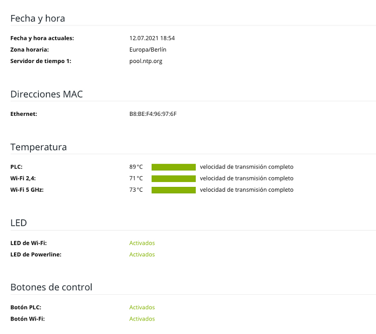
Task: Open the LED de Wi-Fi Activados link
Action: [142, 243]
